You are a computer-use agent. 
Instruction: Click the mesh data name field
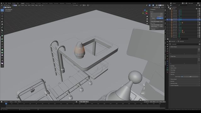coord(185,44)
